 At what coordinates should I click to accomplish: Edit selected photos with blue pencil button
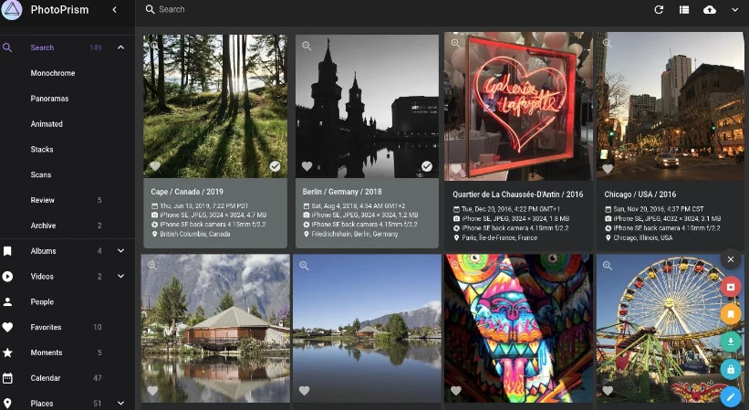click(x=731, y=396)
